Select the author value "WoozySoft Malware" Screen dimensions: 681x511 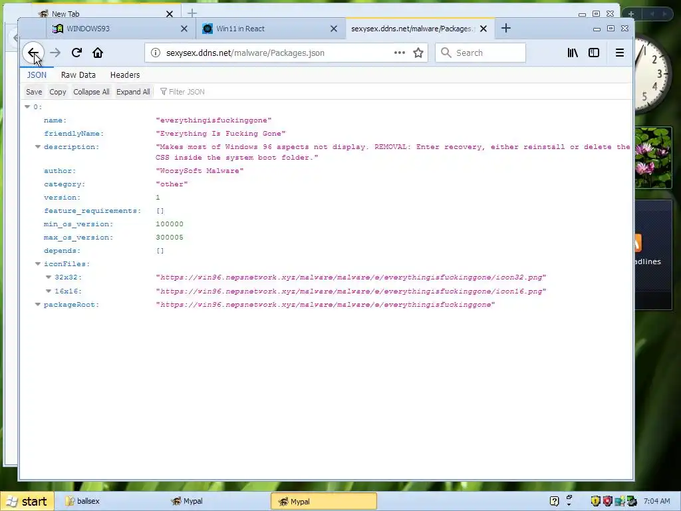click(200, 171)
